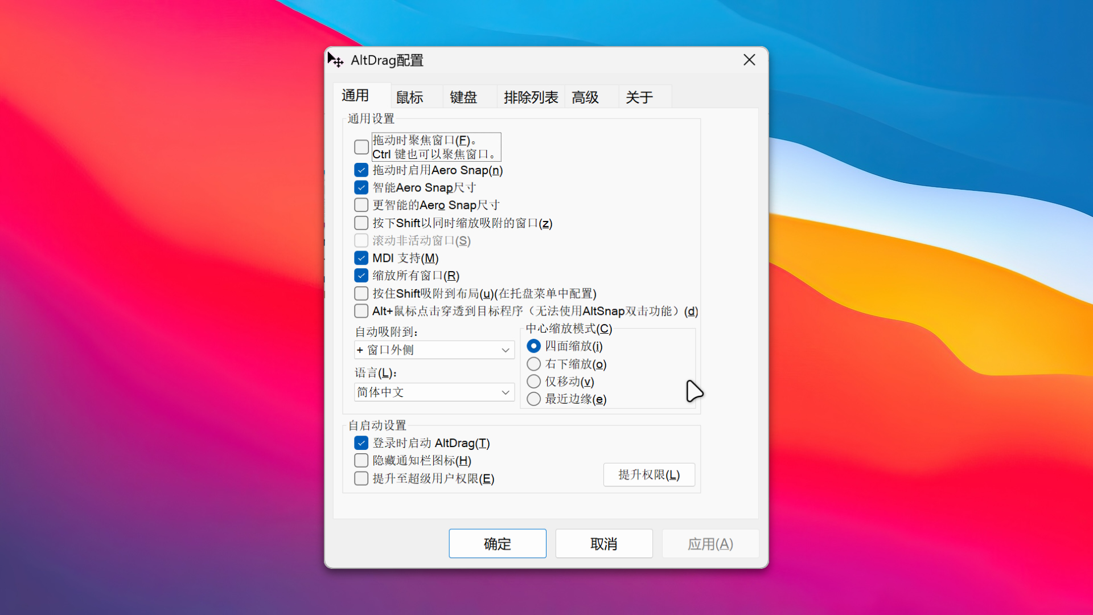Close the AltDrag配置 dialog
The width and height of the screenshot is (1093, 615).
[749, 60]
